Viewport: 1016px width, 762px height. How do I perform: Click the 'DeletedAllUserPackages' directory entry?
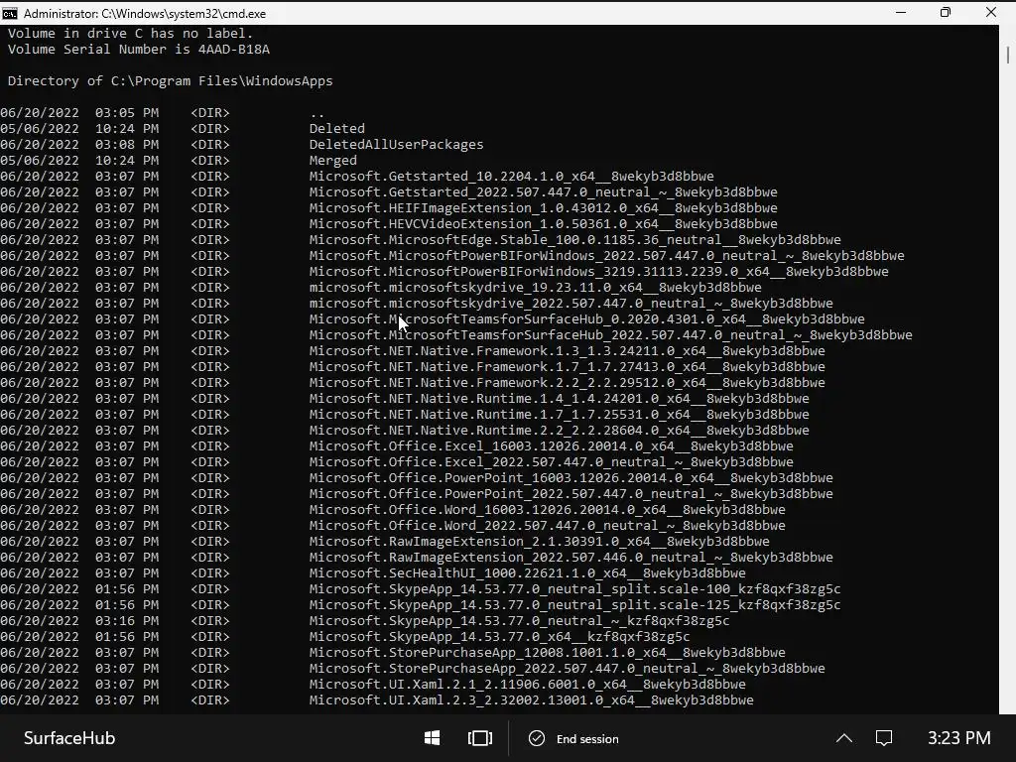pos(396,145)
